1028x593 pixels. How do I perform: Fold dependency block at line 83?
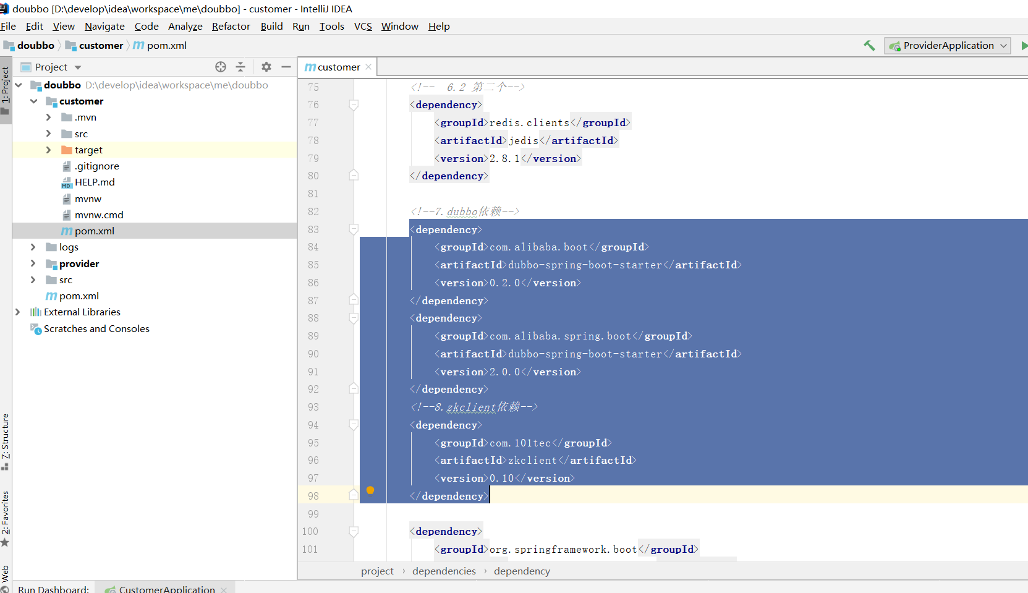[354, 229]
